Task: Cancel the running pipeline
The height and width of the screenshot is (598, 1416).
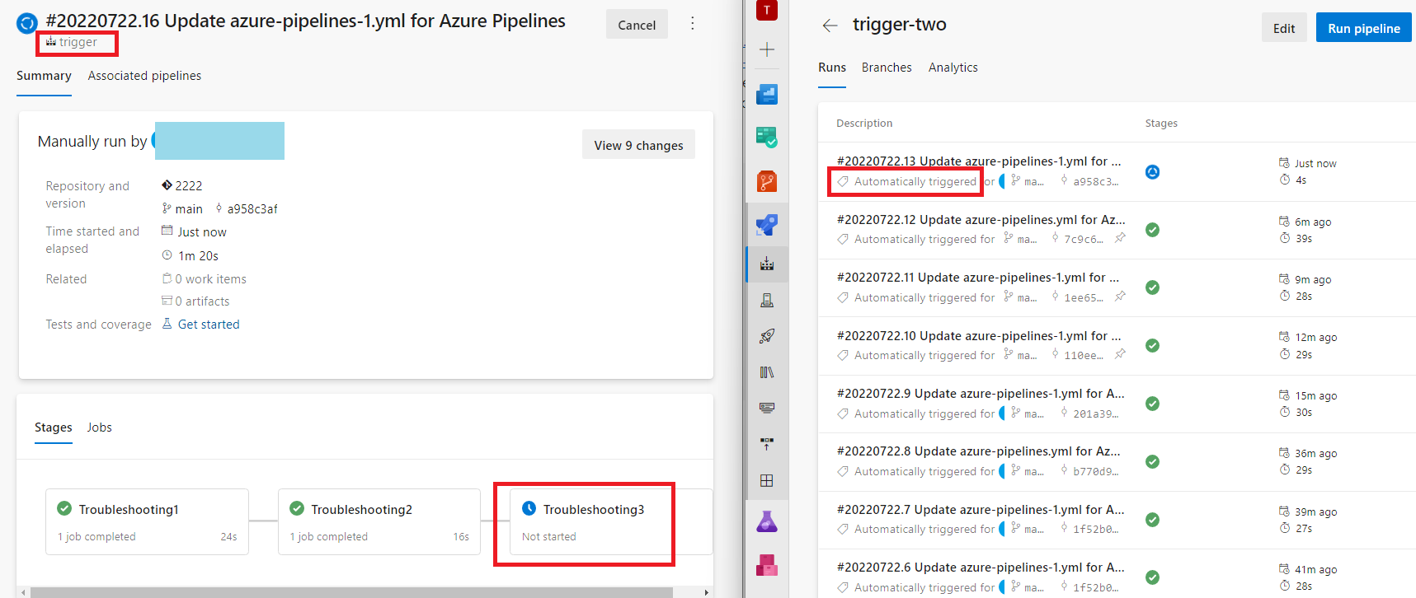Action: coord(637,25)
